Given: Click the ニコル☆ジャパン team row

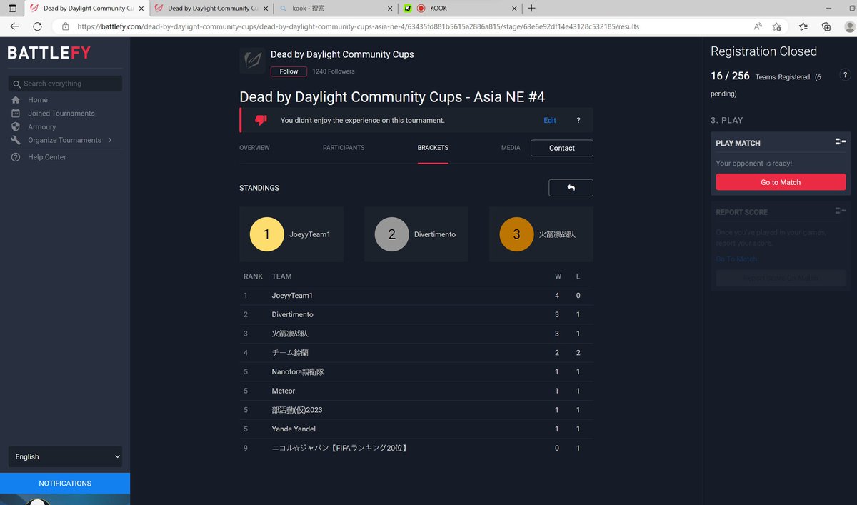Looking at the screenshot, I should [x=416, y=448].
